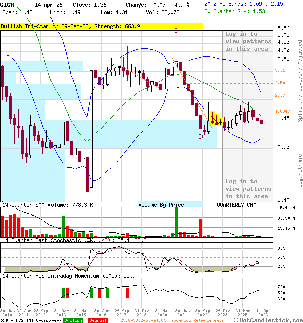Click the red Bearish legend badge
Screen dimensions: 303x323
point(97,320)
